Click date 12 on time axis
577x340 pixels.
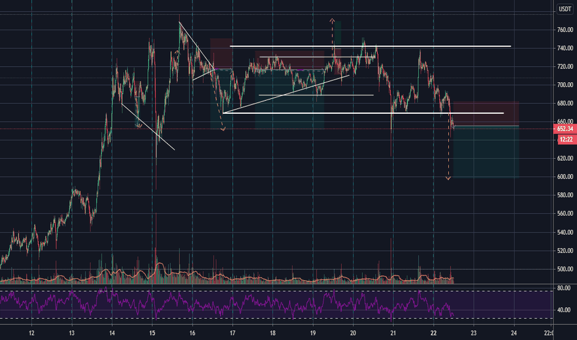[32, 333]
